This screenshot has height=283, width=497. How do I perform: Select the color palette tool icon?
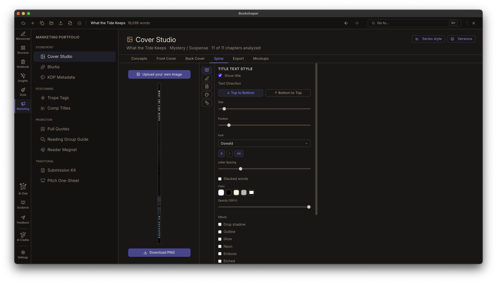[x=207, y=95]
